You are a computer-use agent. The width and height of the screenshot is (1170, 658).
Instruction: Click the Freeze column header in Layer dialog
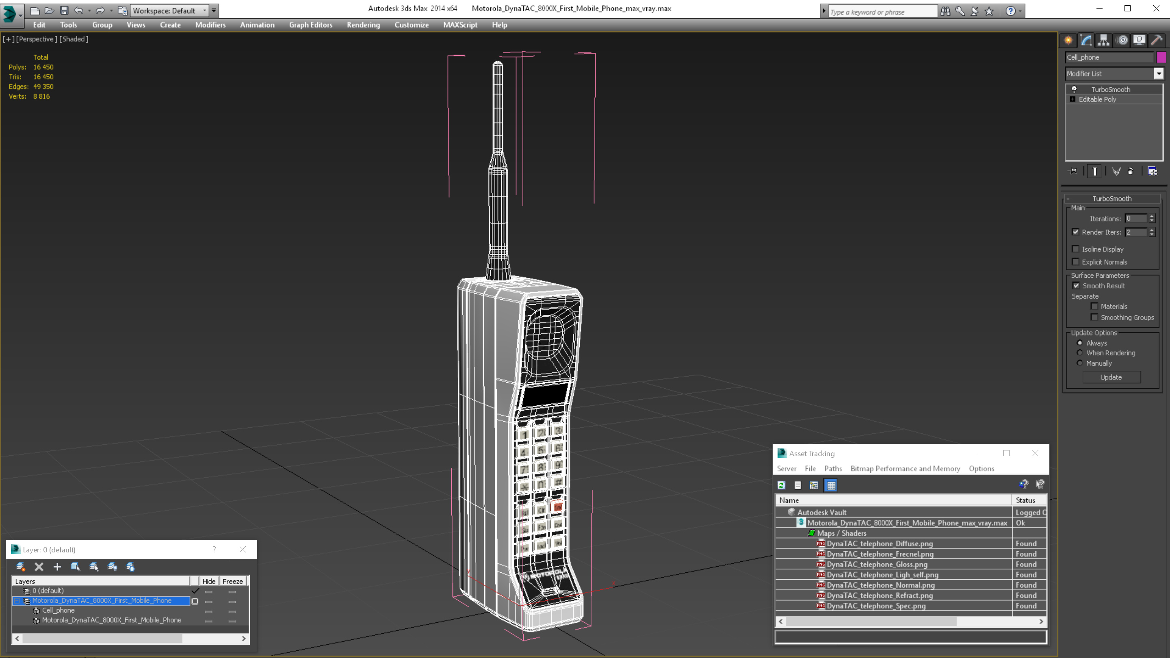(x=232, y=581)
